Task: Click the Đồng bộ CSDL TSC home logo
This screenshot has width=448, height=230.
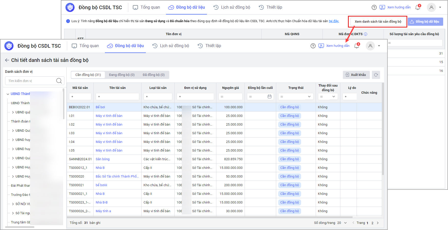Action: click(9, 46)
